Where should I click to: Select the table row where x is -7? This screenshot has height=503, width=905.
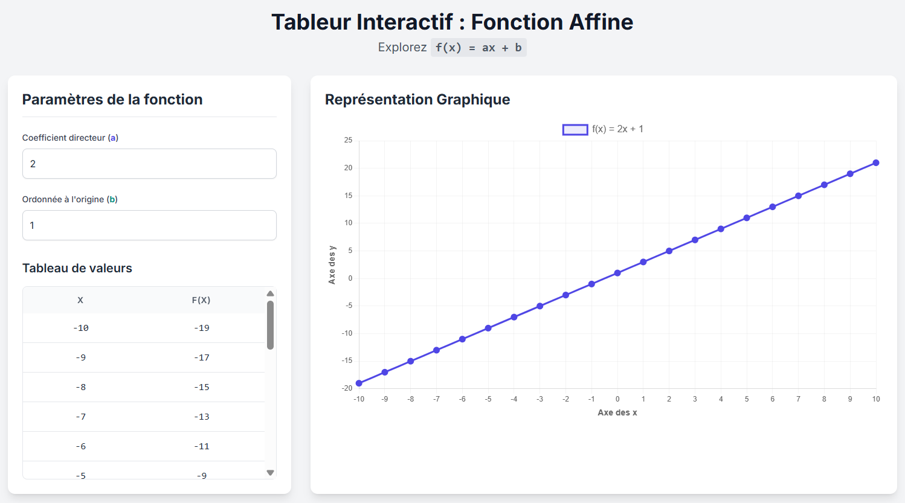tap(143, 417)
